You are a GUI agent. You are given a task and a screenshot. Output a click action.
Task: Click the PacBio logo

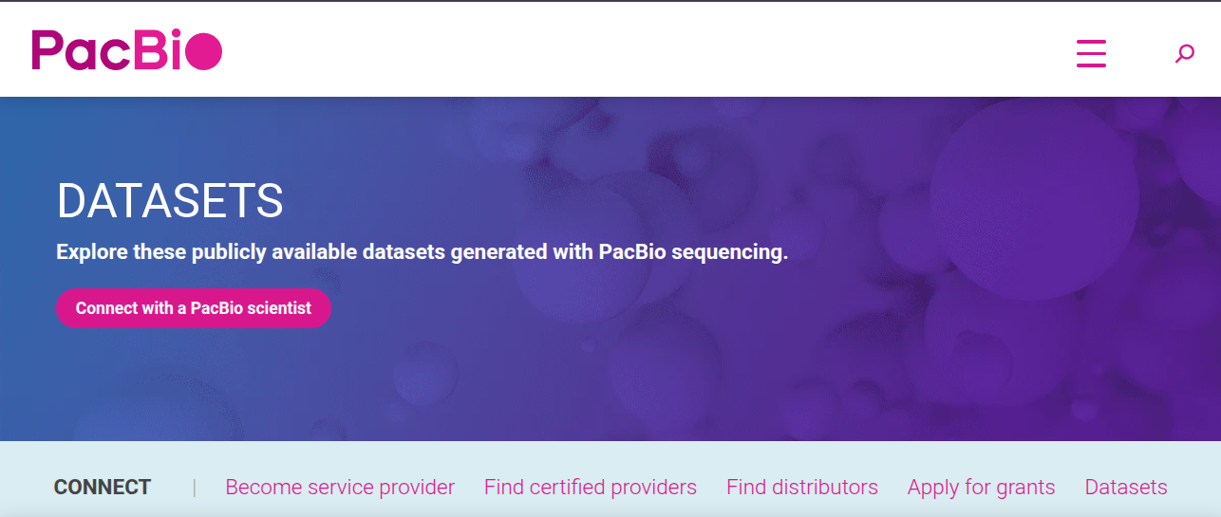click(126, 50)
